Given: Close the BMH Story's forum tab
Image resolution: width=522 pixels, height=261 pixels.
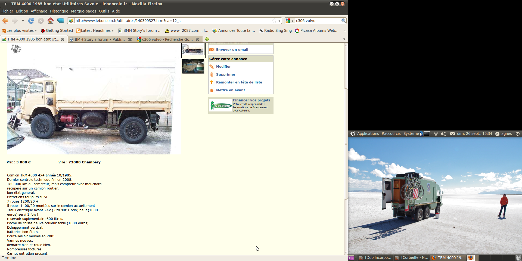Looking at the screenshot, I should 130,39.
